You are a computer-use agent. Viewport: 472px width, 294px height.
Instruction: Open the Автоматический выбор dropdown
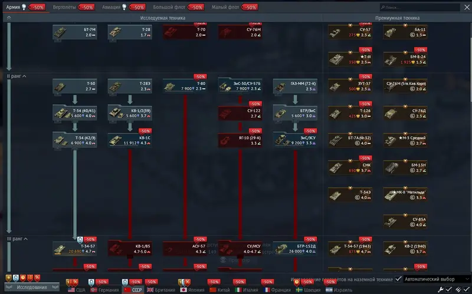tap(437, 279)
